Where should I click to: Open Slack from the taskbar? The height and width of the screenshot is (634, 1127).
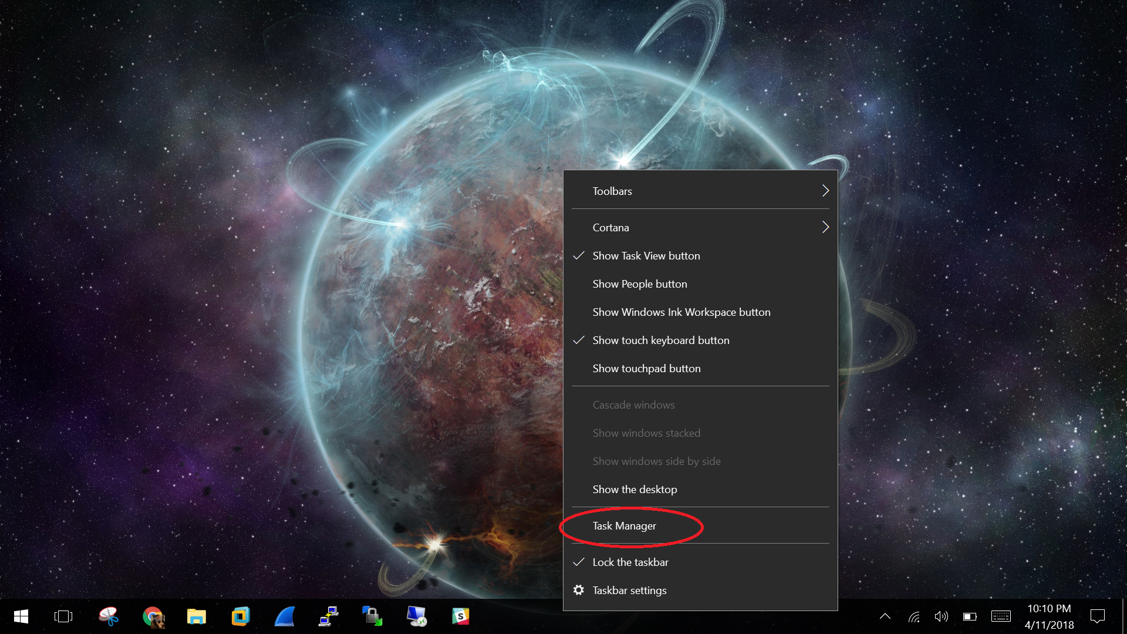point(461,616)
